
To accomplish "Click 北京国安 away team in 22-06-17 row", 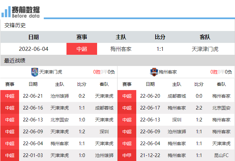I will point(222,108).
